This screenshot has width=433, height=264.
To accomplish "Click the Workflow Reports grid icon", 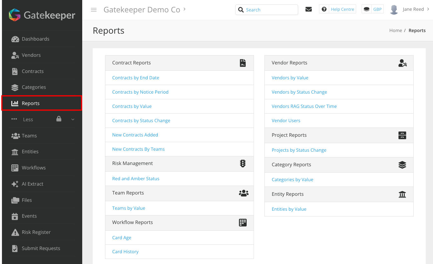I will pos(243,222).
